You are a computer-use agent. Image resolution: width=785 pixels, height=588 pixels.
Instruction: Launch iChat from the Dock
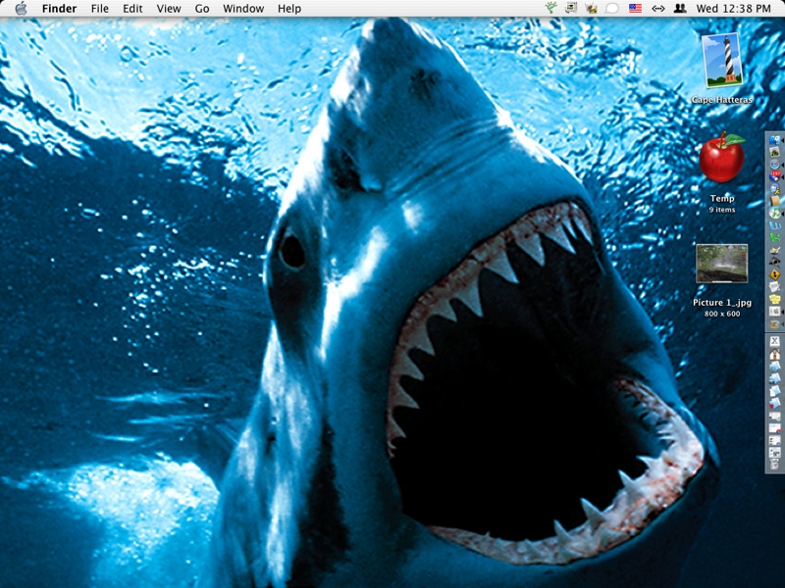tap(774, 189)
